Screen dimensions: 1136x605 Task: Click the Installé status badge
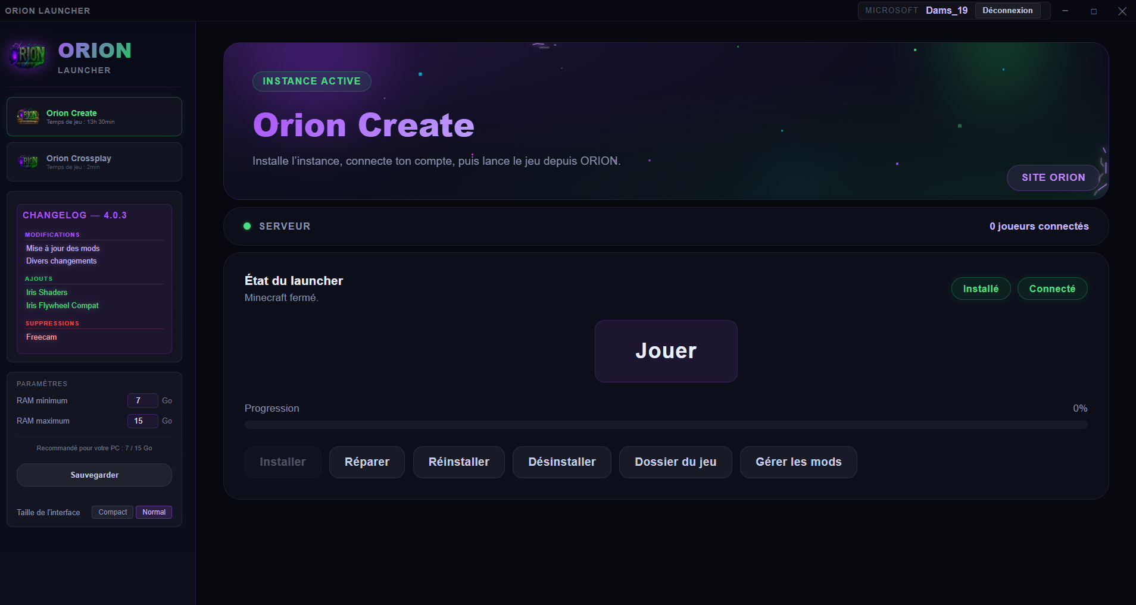[x=981, y=289]
